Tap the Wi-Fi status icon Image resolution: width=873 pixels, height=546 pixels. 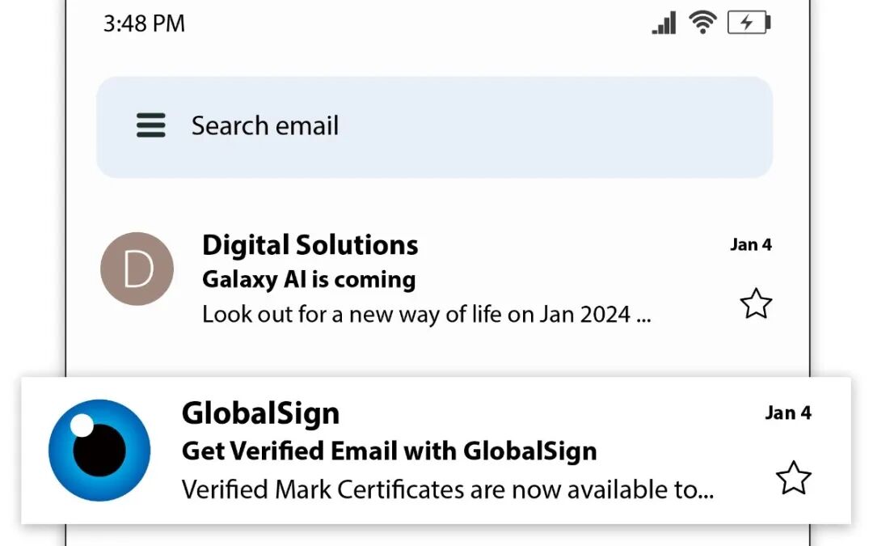pyautogui.click(x=702, y=23)
